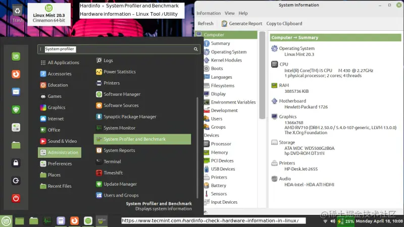
Task: Open the Trash desktop icon
Action: click(x=18, y=14)
